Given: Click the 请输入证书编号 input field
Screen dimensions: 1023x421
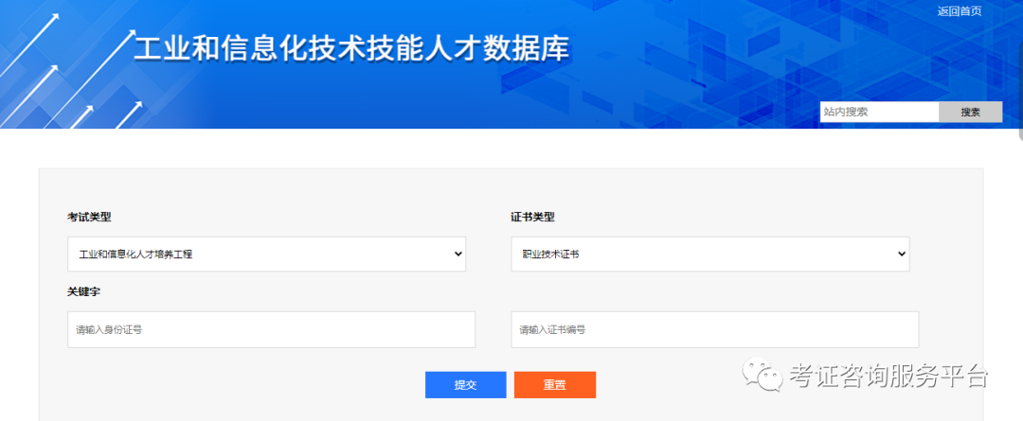Looking at the screenshot, I should pos(714,330).
